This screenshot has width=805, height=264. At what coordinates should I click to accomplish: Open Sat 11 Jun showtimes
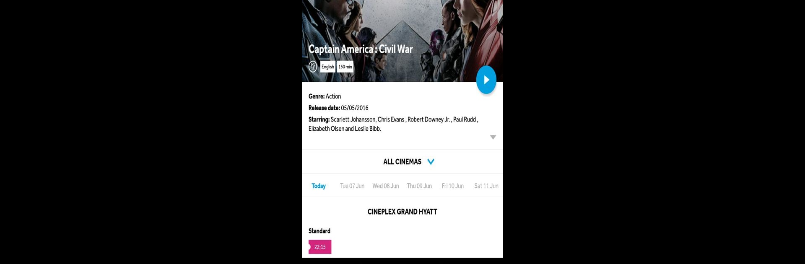click(x=486, y=186)
